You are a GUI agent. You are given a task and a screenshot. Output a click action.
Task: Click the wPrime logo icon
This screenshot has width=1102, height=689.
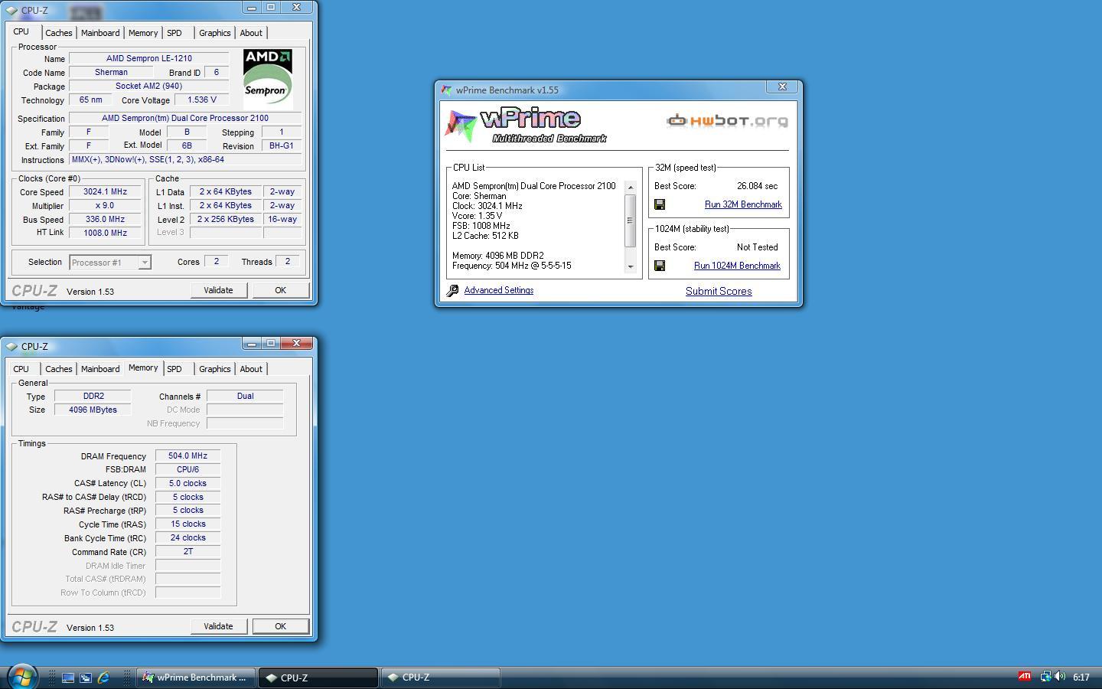(x=460, y=126)
